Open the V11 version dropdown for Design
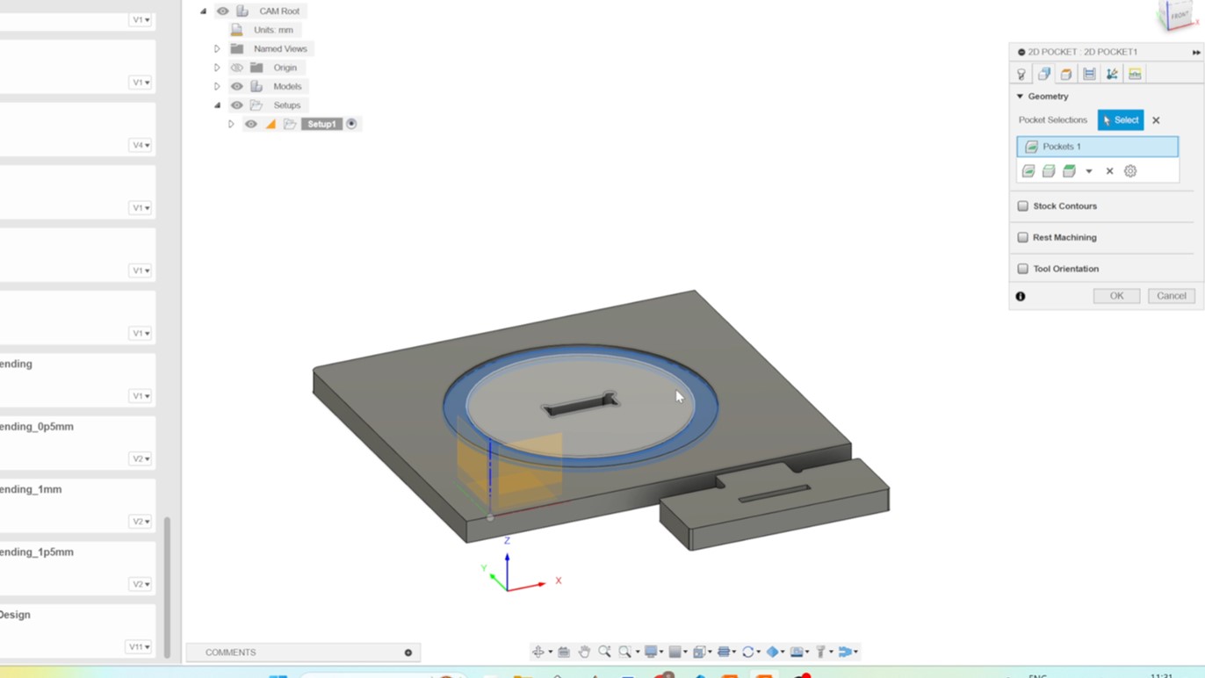Screen dimensions: 1205x678 (140, 646)
